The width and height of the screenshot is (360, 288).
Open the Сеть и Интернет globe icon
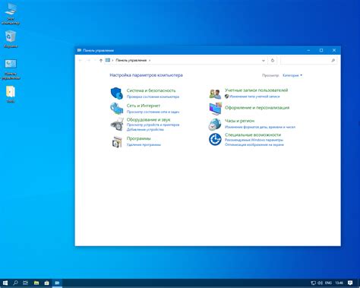coord(117,109)
